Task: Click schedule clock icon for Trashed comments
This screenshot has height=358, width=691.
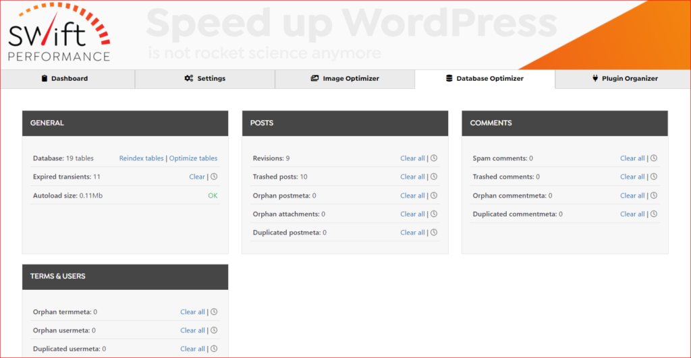Action: tap(654, 177)
